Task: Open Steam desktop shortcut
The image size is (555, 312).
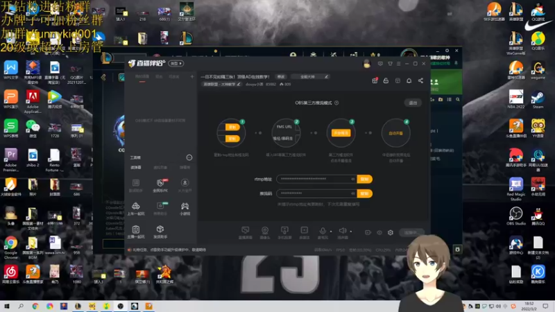Action: pos(538,99)
